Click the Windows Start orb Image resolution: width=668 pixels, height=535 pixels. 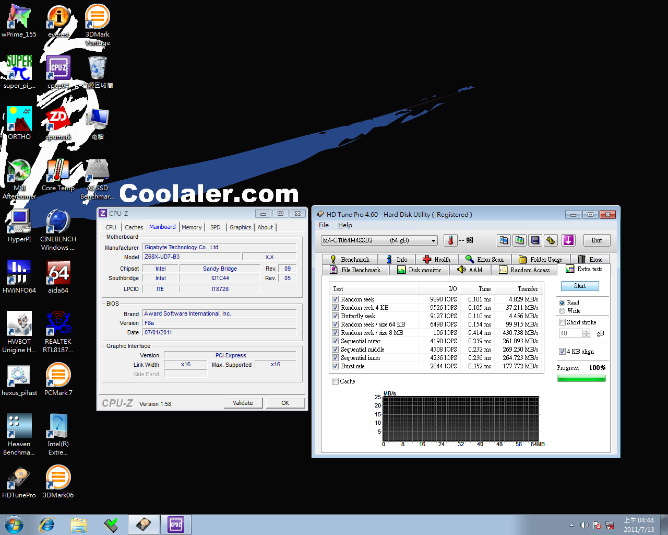(x=14, y=525)
